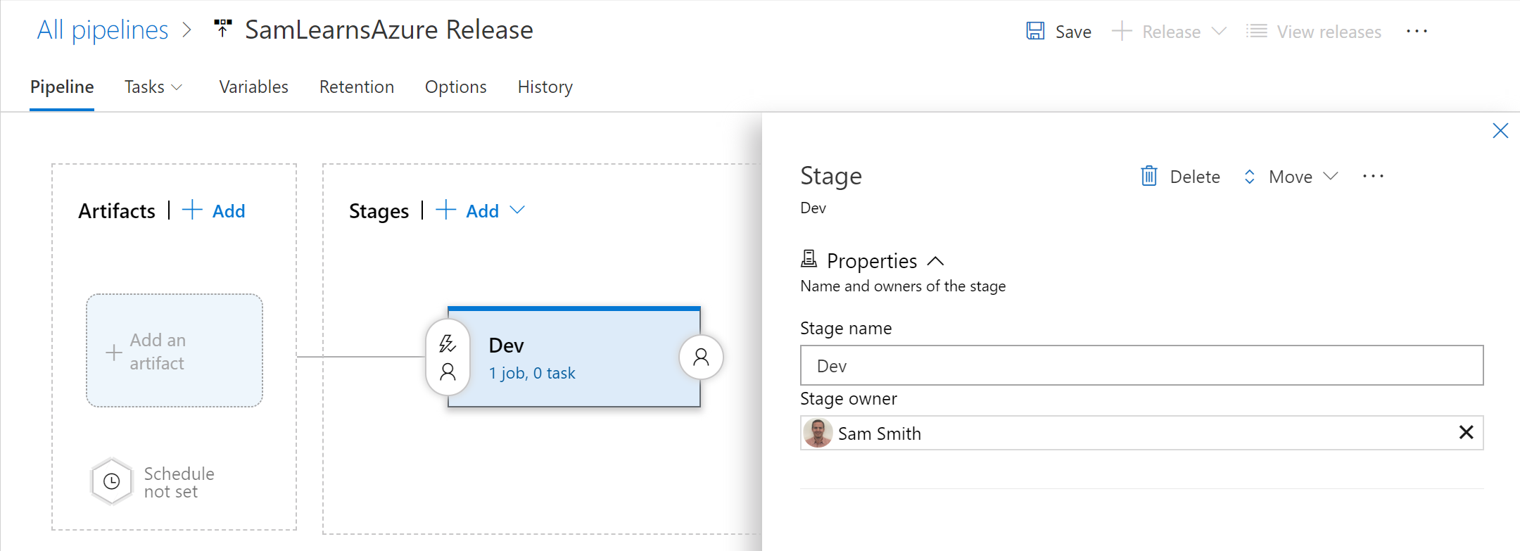
Task: Open more actions in the top toolbar
Action: tap(1417, 32)
